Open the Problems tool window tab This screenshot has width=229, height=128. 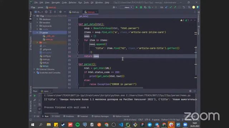click(69, 116)
